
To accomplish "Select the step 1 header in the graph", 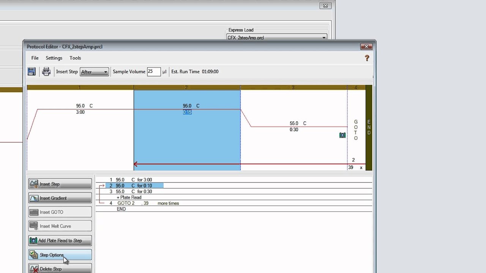I will 80,88.
